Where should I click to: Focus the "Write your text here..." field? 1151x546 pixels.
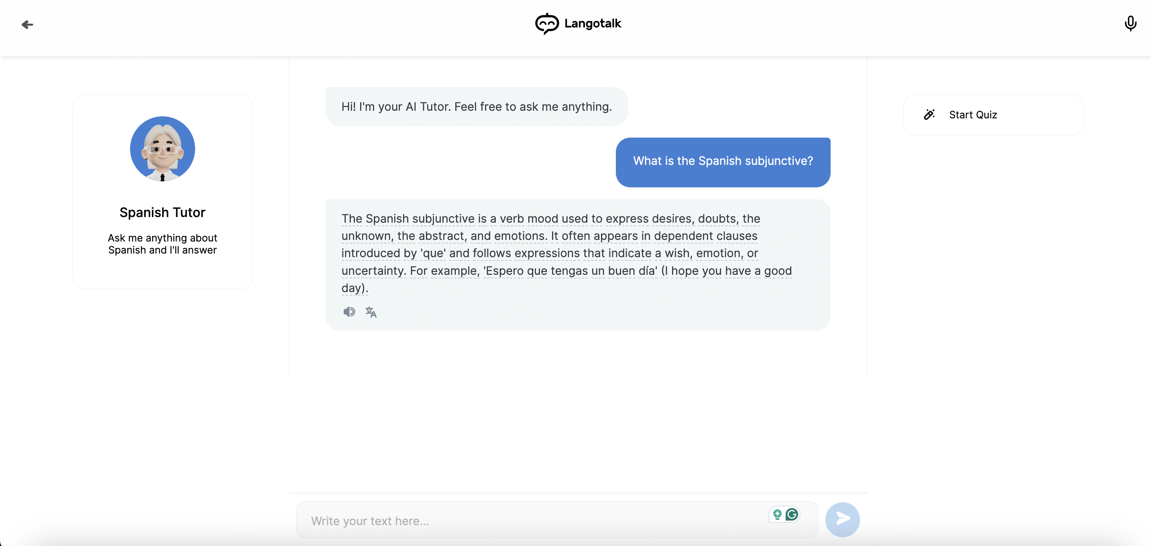pyautogui.click(x=532, y=521)
